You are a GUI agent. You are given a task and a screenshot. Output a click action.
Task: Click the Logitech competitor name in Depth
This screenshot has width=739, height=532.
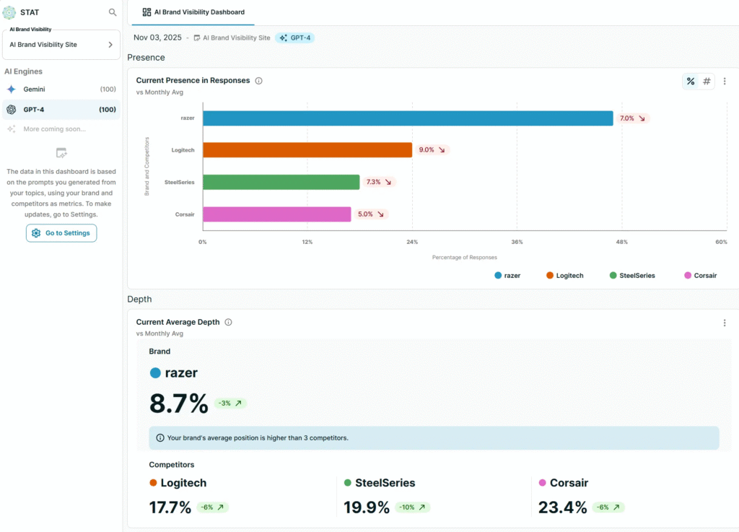click(183, 483)
